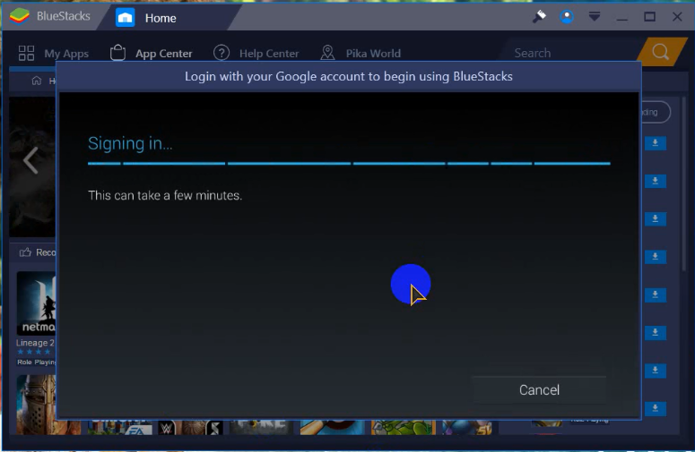
Task: Cancel the Google sign-in process
Action: (539, 389)
